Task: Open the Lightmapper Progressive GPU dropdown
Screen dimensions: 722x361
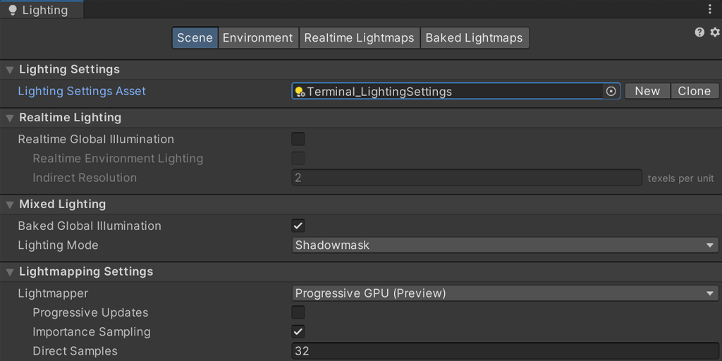Action: (x=505, y=293)
